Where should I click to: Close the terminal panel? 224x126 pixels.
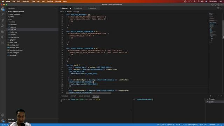(x=221, y=96)
